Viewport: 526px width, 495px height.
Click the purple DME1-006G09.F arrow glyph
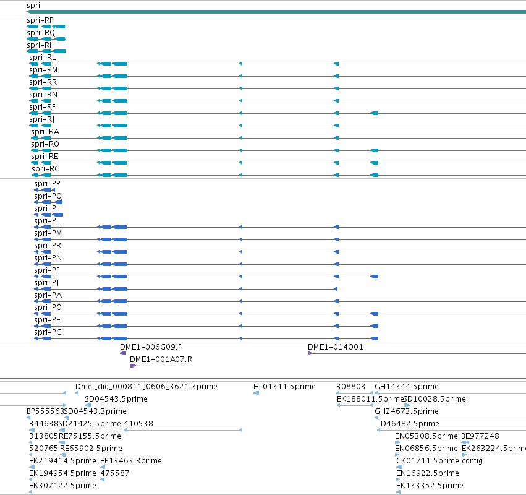coord(123,353)
